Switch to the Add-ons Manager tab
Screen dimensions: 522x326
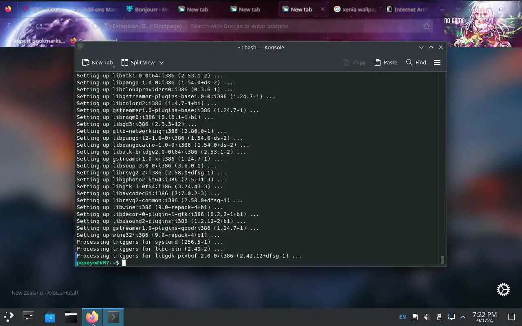[95, 9]
